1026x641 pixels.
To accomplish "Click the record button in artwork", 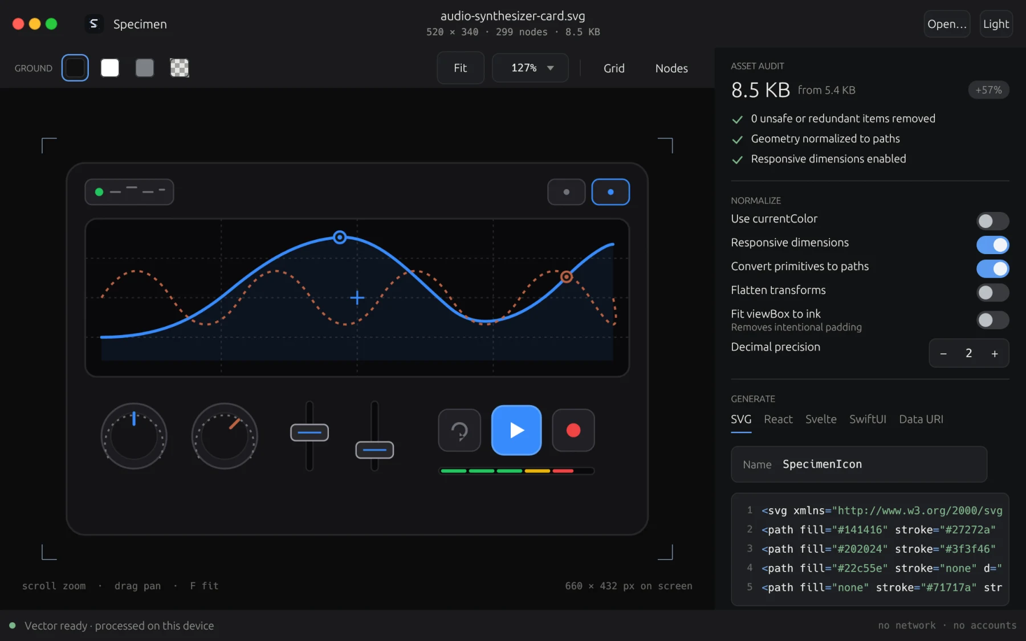I will tap(573, 430).
